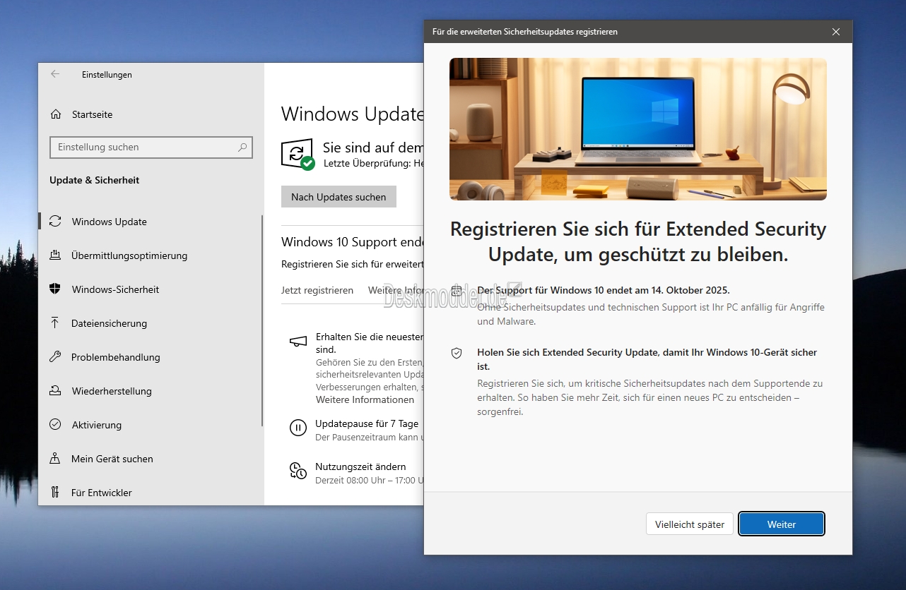Screen dimensions: 906x590
Task: Click the laptop banner image in dialog
Action: pyautogui.click(x=638, y=129)
